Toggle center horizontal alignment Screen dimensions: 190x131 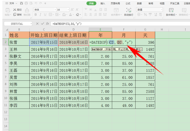coord(91,15)
